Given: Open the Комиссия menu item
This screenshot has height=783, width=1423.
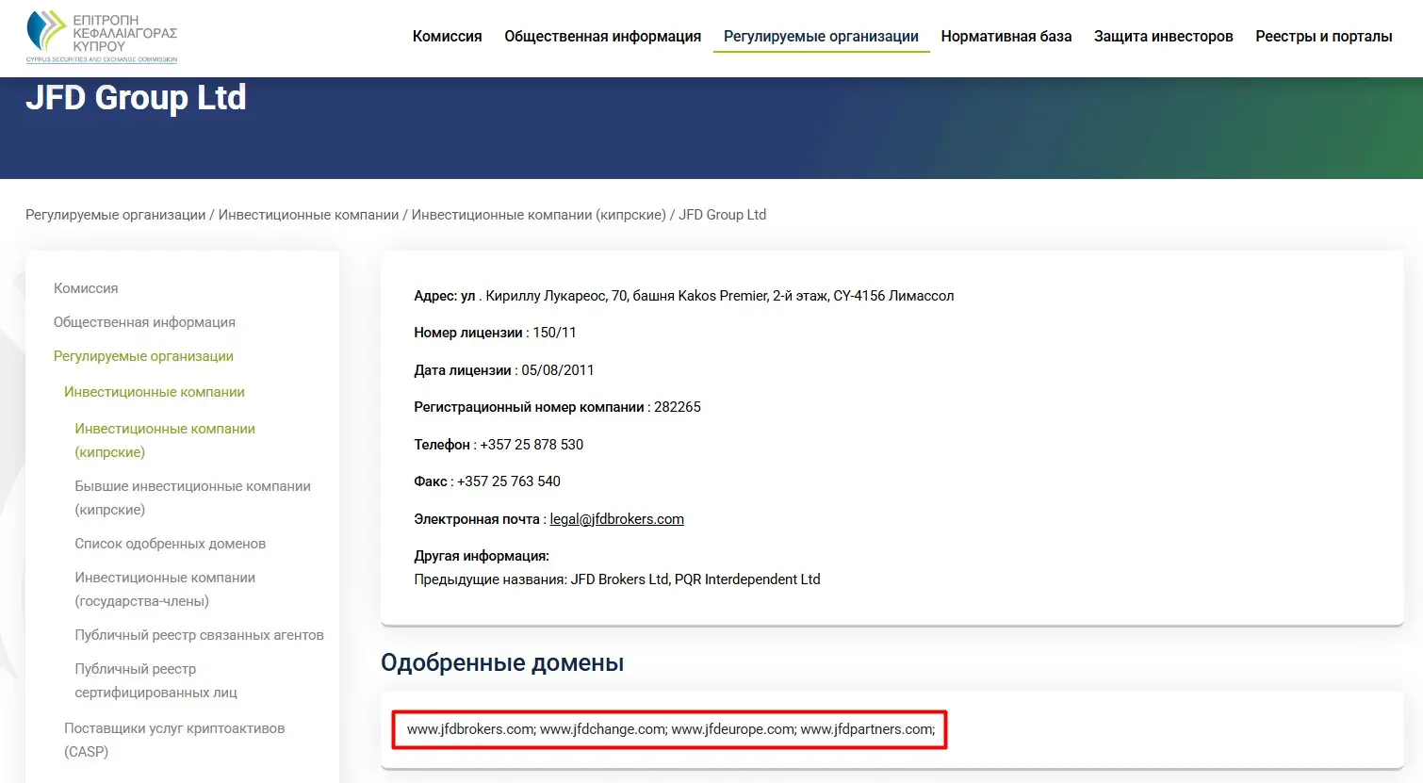Looking at the screenshot, I should click(x=447, y=36).
